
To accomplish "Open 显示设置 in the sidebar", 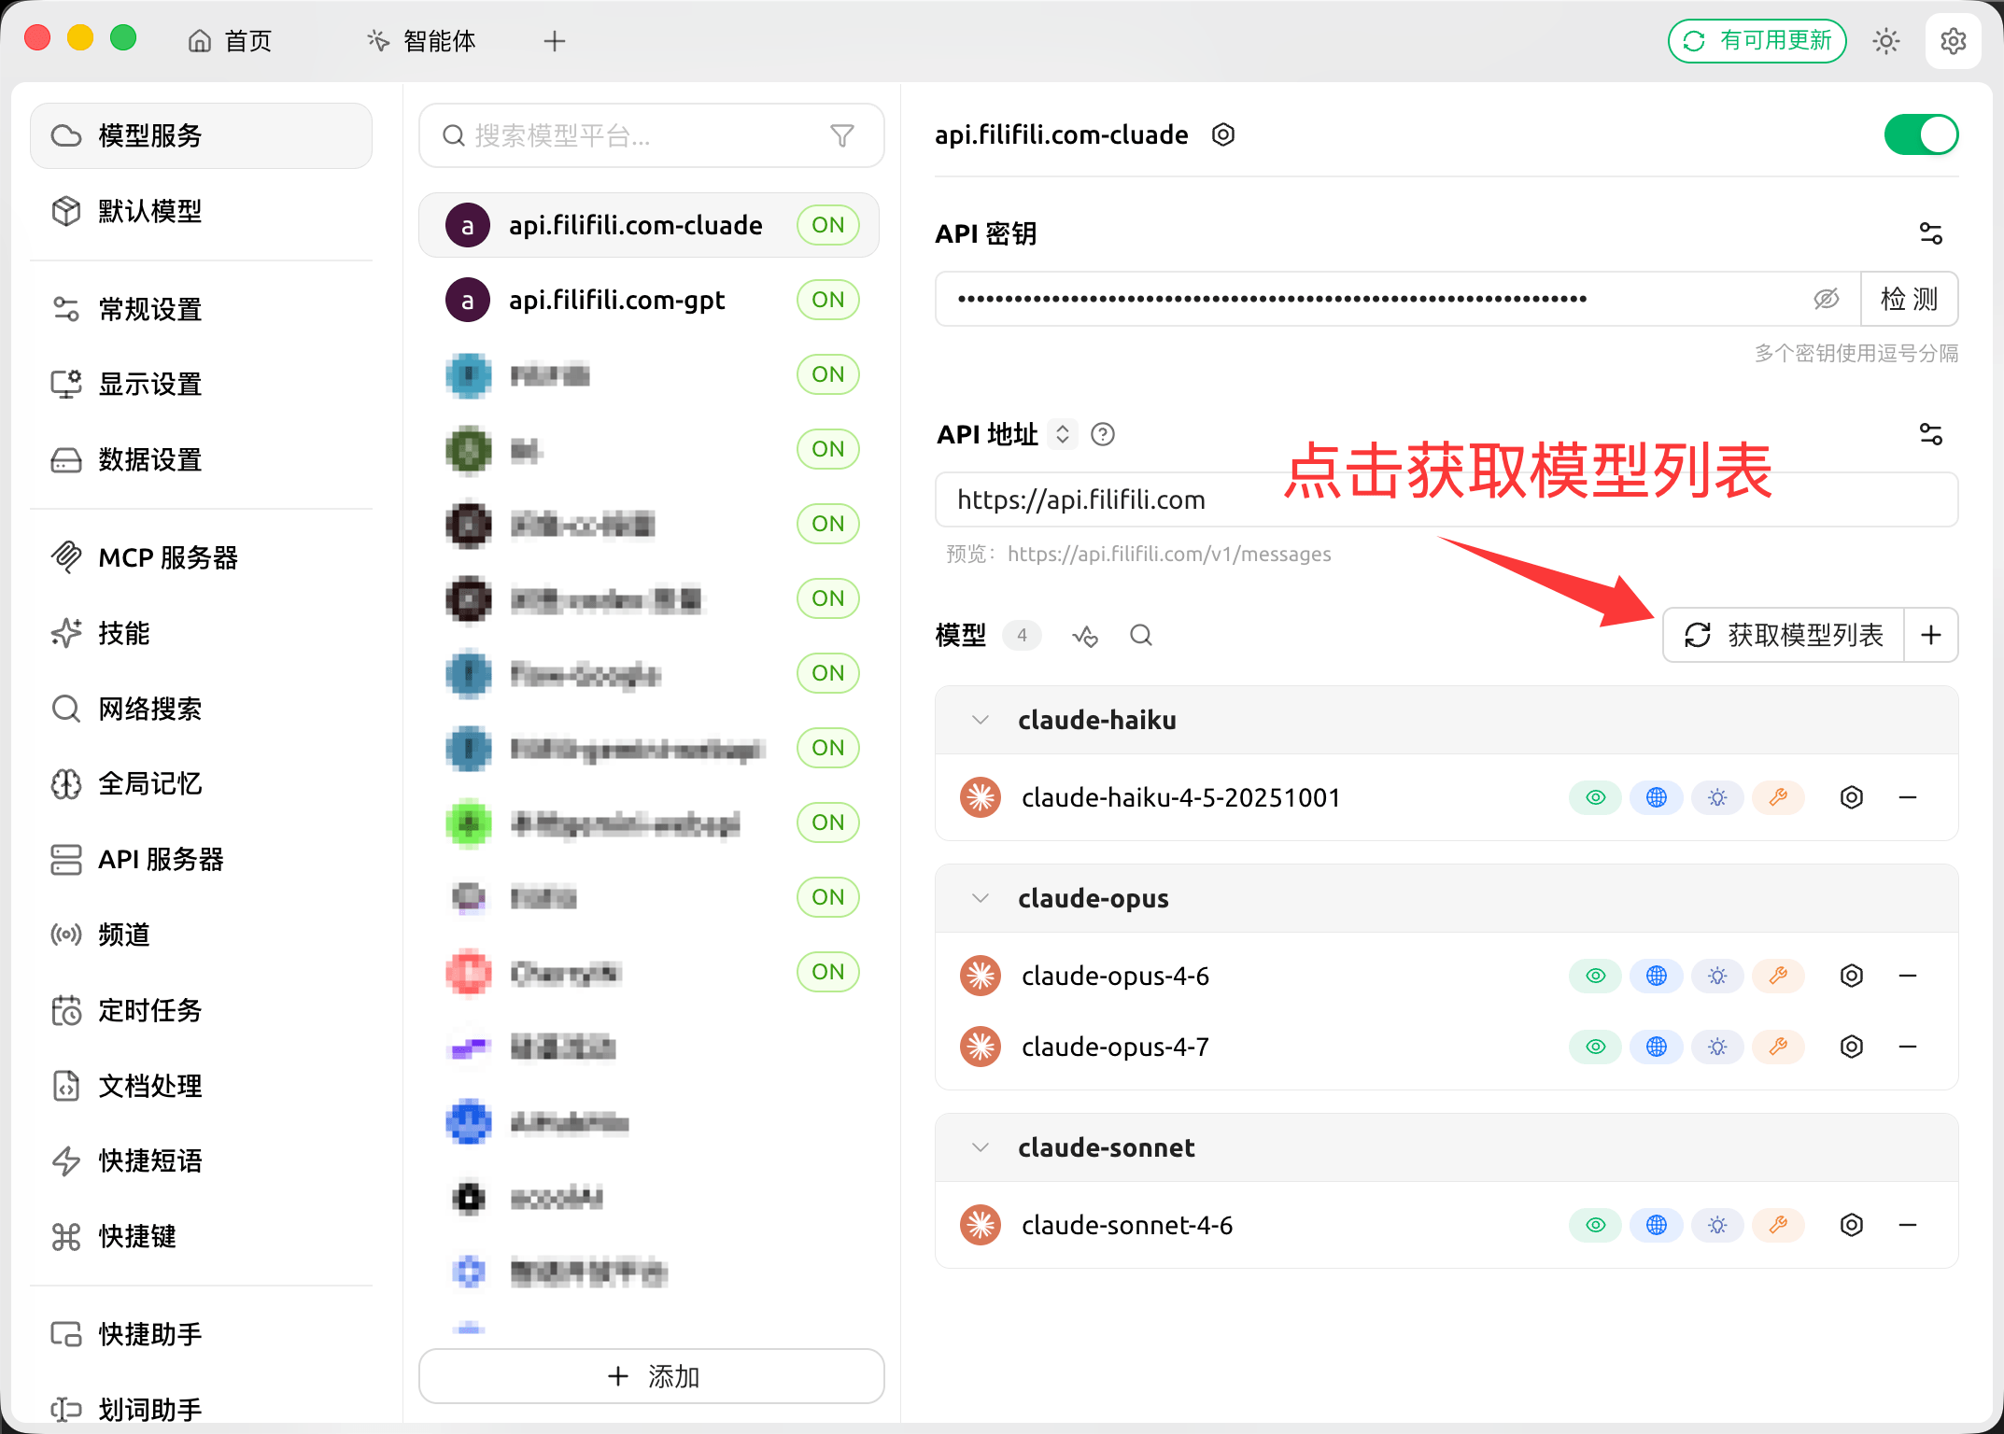I will point(202,384).
